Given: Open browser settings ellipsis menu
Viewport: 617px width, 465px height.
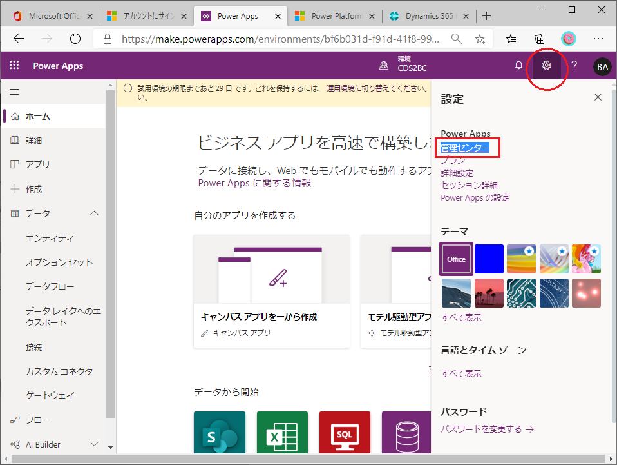Looking at the screenshot, I should (x=598, y=39).
